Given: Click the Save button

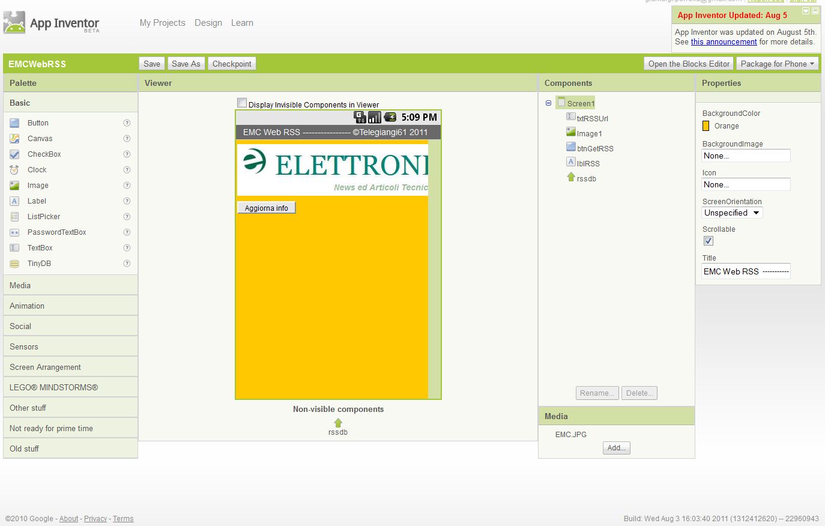Looking at the screenshot, I should tap(152, 64).
